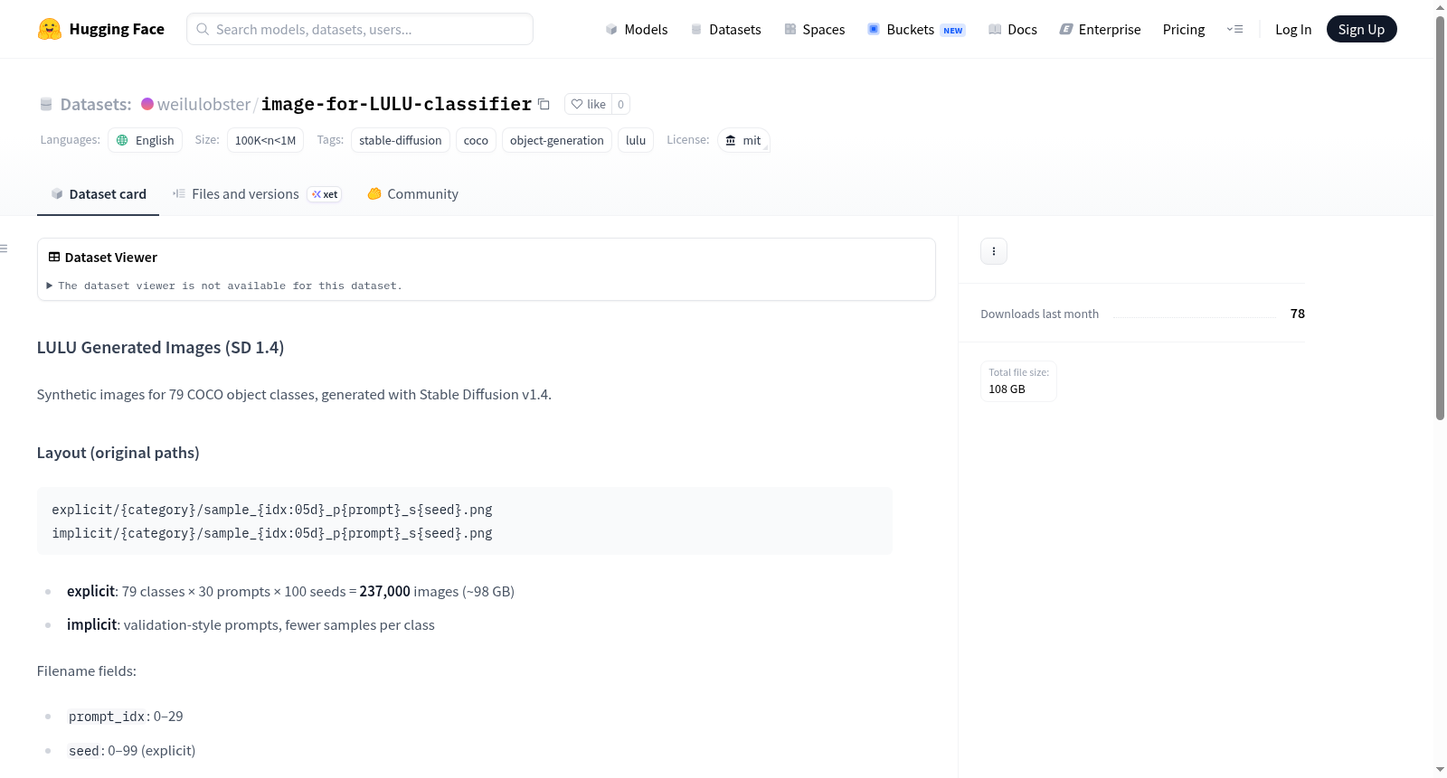Click the seed: 0–99 (explicit) bullet
Screen dimensions: 1447x778
pyautogui.click(x=131, y=751)
